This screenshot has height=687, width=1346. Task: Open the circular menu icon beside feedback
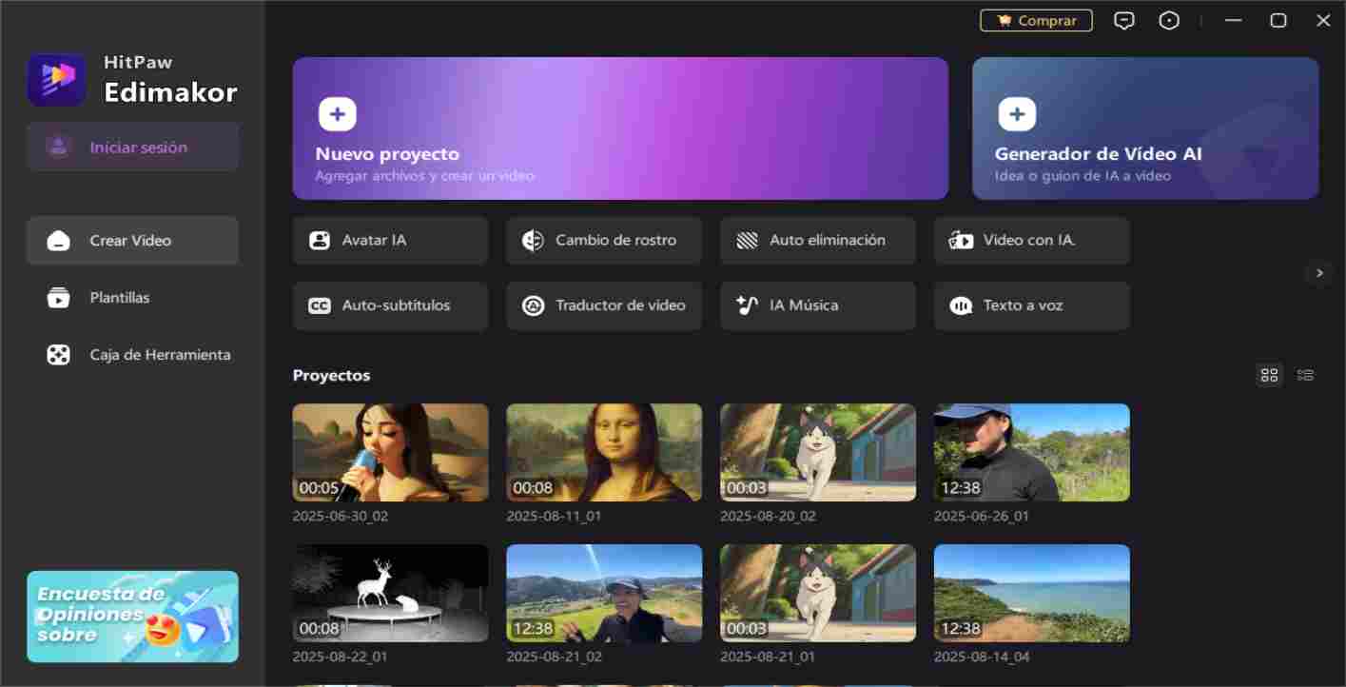tap(1169, 21)
